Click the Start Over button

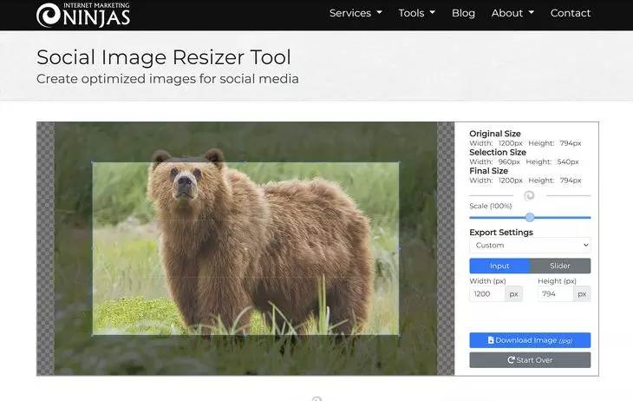[x=530, y=359]
